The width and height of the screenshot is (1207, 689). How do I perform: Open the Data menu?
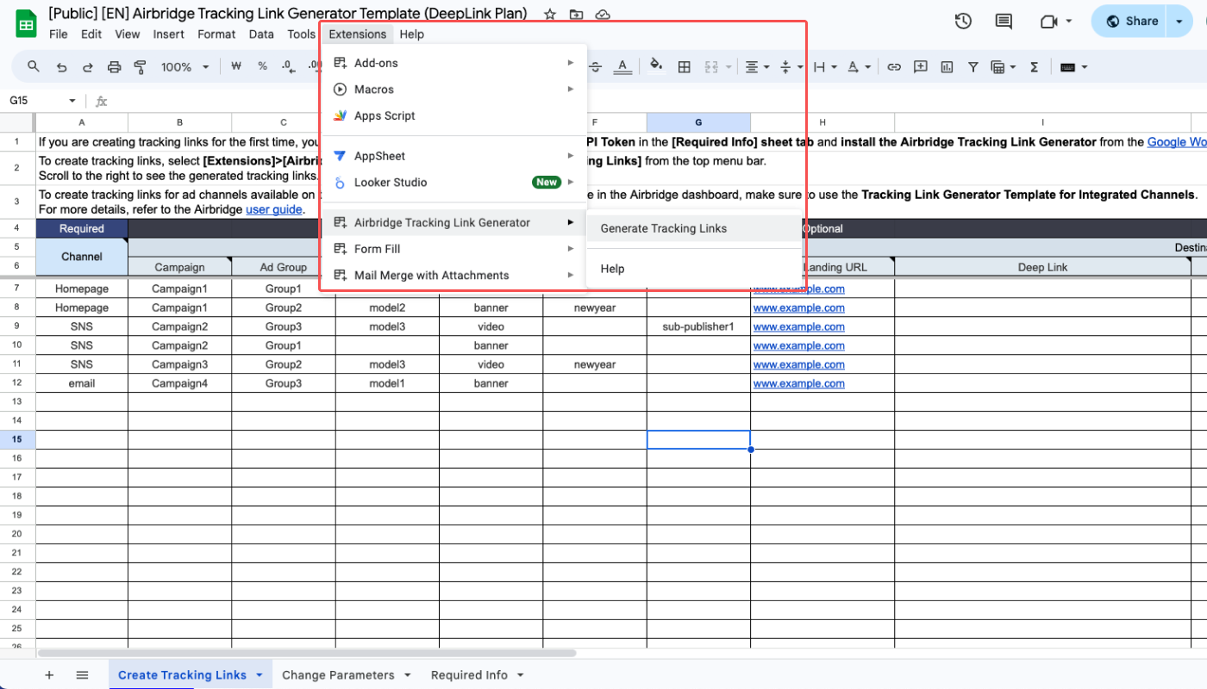[x=261, y=34]
